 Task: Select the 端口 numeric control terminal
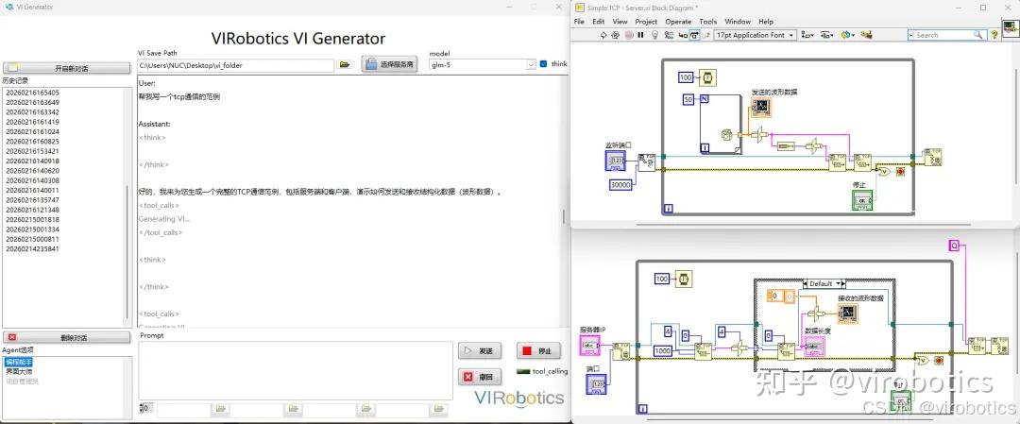597,385
